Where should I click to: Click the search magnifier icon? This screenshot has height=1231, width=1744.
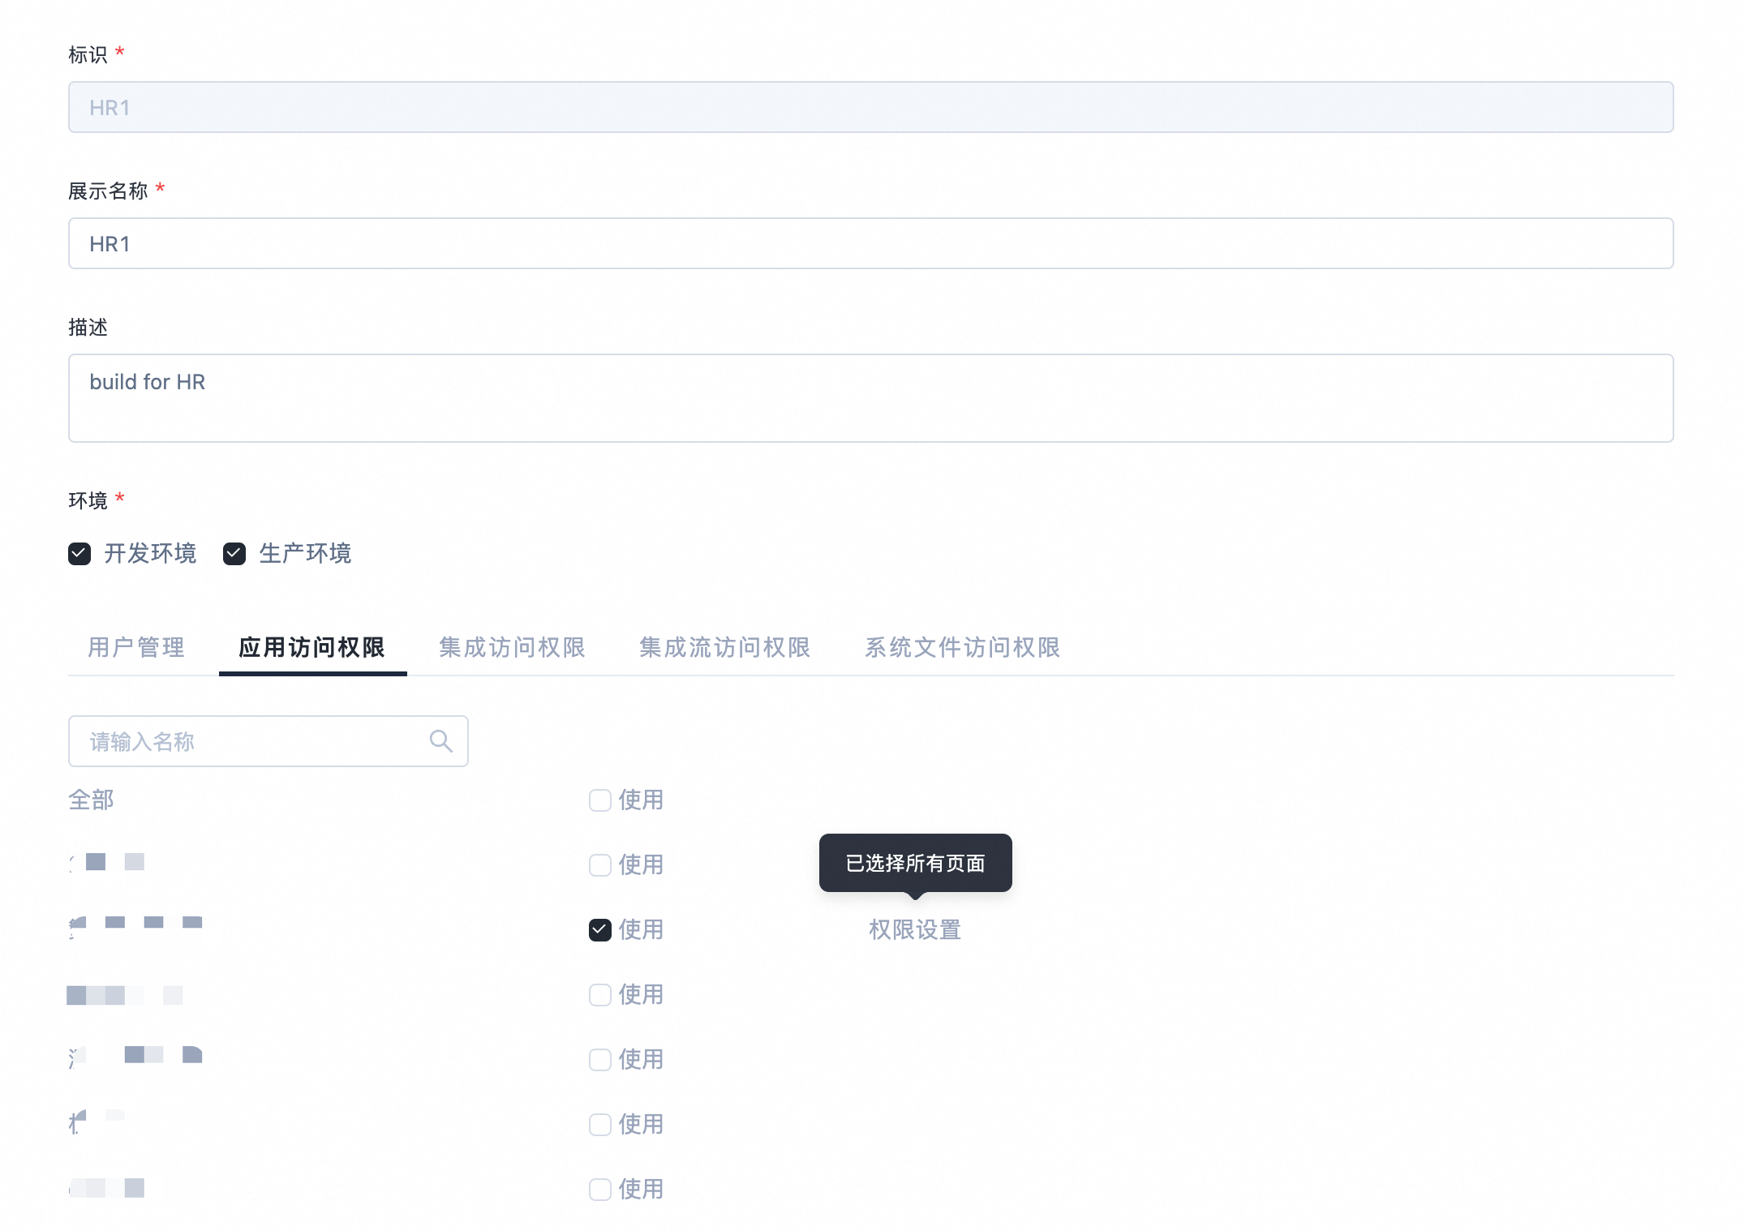point(440,741)
